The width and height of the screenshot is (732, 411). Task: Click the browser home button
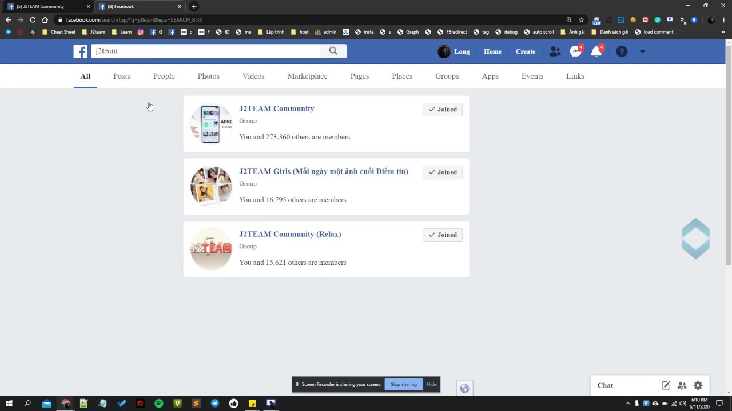45,19
